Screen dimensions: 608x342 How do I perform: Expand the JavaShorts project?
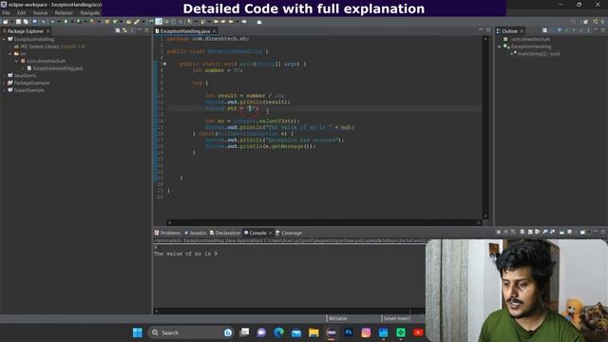click(4, 76)
